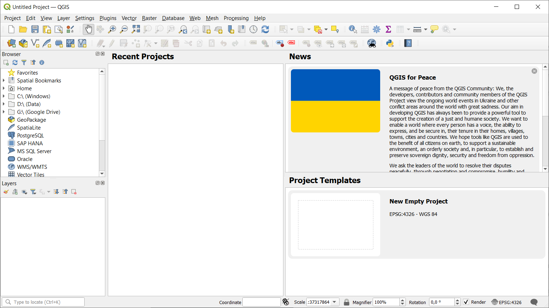The width and height of the screenshot is (549, 308).
Task: Open the Raster menu
Action: point(149,18)
